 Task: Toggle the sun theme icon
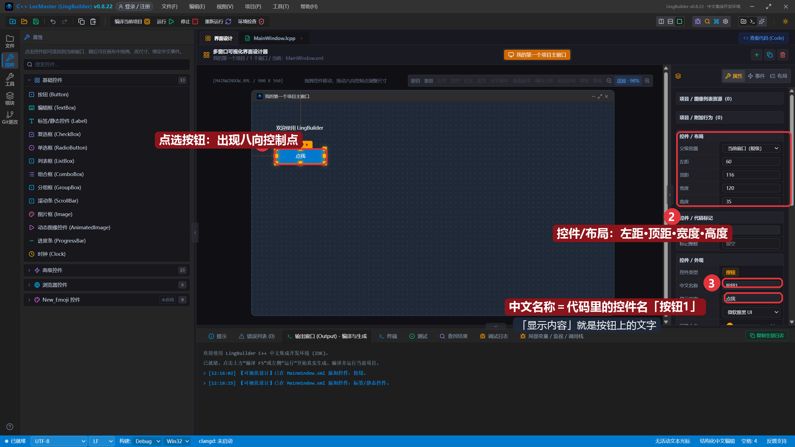pos(785,22)
